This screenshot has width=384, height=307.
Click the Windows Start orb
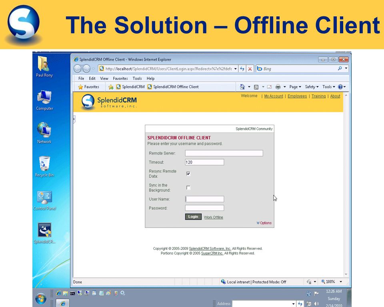41,299
